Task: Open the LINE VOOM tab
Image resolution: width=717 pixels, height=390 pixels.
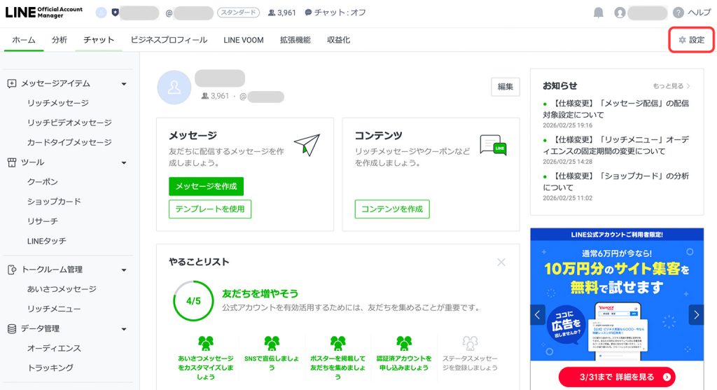Action: coord(244,40)
